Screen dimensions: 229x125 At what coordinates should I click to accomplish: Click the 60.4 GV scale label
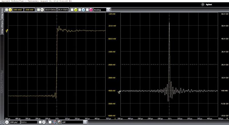pyautogui.click(x=225, y=14)
